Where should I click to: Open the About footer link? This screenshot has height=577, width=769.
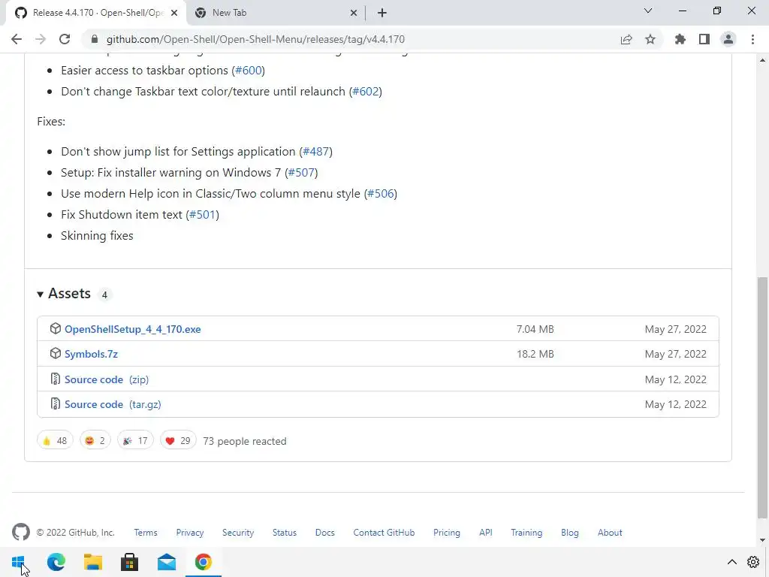pyautogui.click(x=610, y=533)
